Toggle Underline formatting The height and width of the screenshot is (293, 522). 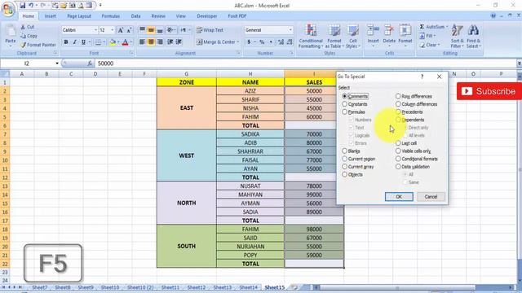[83, 42]
